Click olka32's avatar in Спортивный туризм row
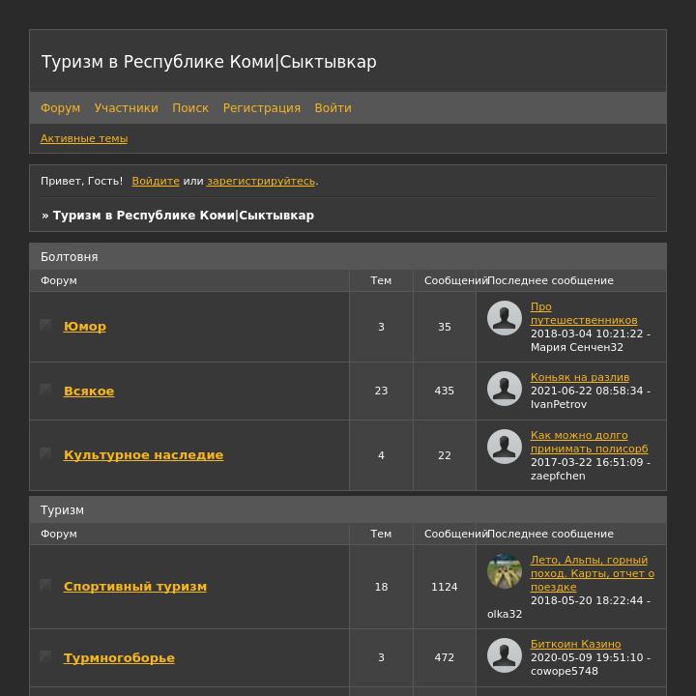This screenshot has width=696, height=696. tap(505, 571)
